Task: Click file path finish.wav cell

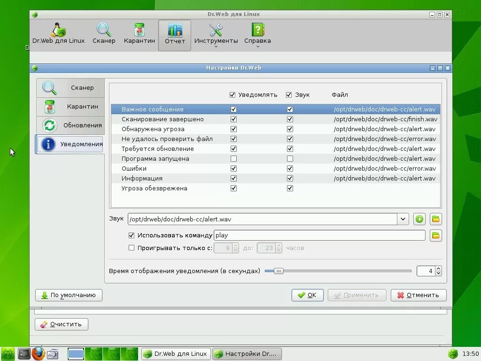Action: tap(386, 119)
